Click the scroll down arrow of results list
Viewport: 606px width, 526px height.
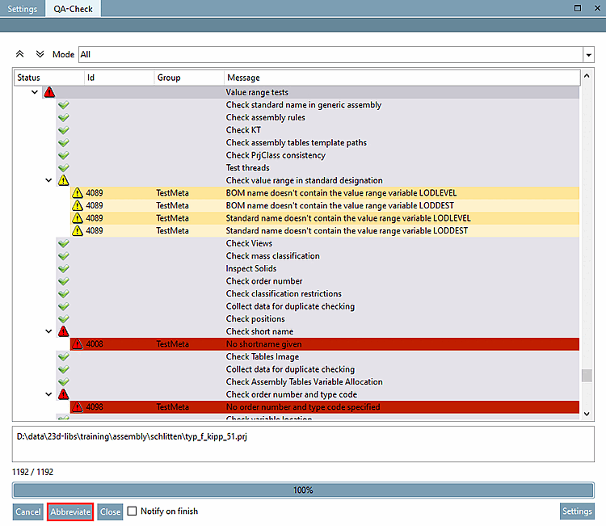(x=587, y=414)
